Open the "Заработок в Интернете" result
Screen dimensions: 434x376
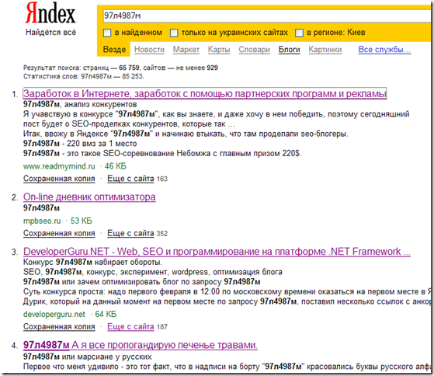click(x=205, y=94)
